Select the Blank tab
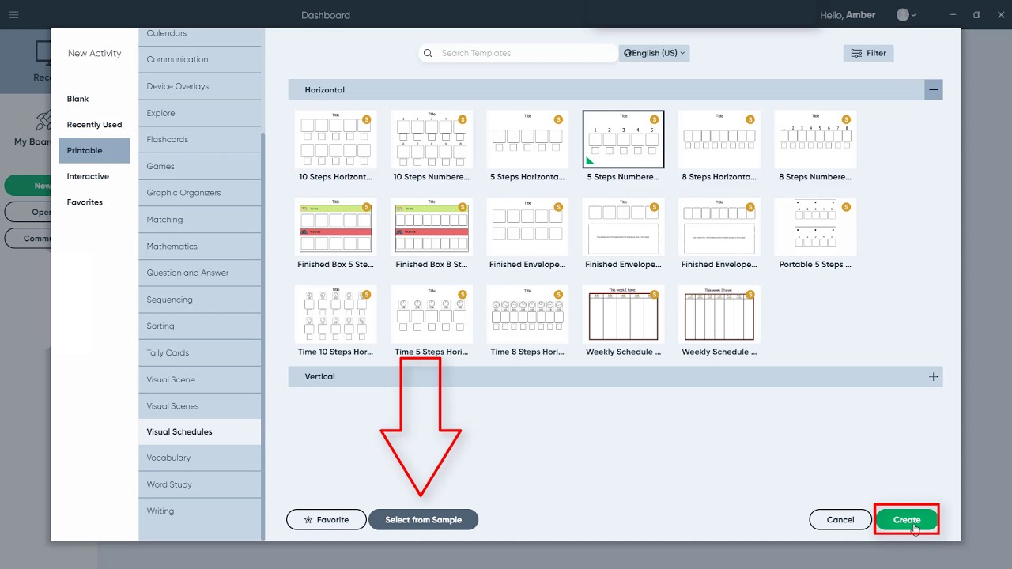 pos(77,99)
